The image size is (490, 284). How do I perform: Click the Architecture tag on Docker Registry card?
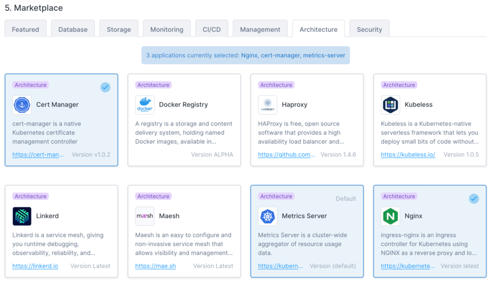154,85
